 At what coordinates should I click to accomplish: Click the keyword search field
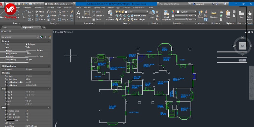(173, 4)
